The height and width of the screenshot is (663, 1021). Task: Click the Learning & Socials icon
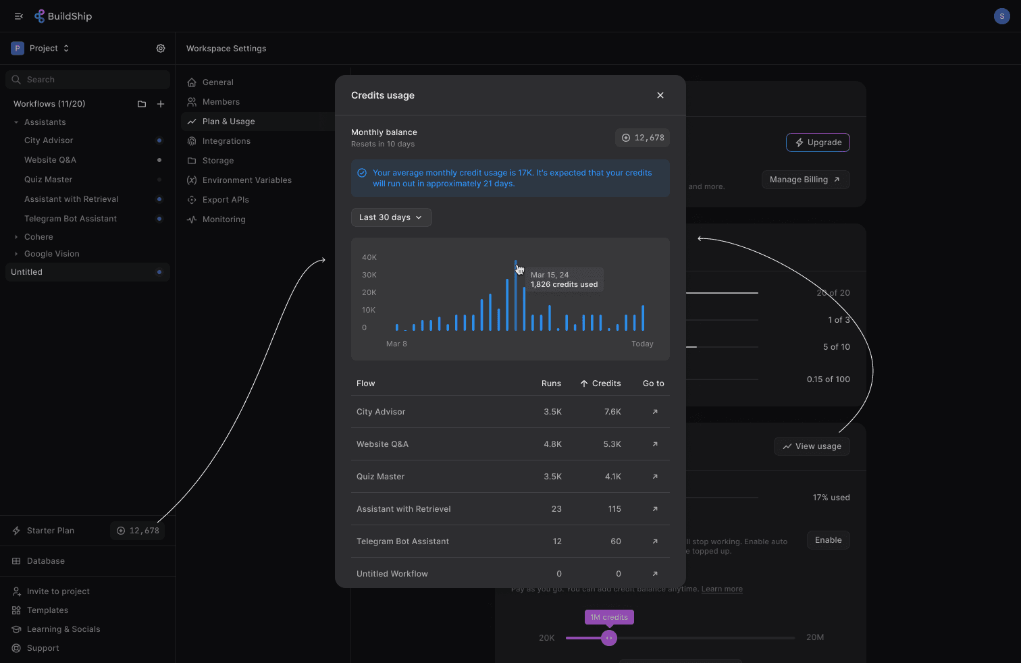[x=16, y=629]
